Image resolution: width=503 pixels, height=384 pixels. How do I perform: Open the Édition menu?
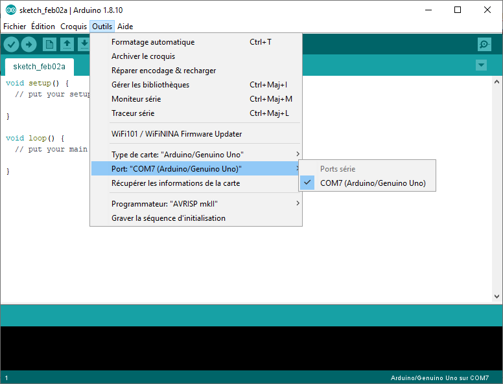tap(43, 27)
